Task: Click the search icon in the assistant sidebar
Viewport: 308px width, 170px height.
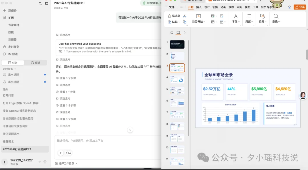Action: point(40,3)
